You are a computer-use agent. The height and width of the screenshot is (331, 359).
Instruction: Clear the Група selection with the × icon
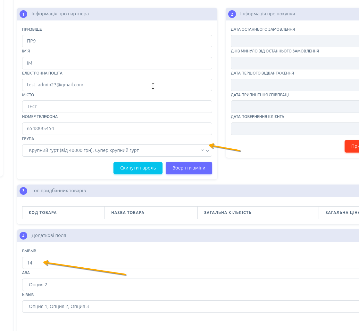(202, 150)
